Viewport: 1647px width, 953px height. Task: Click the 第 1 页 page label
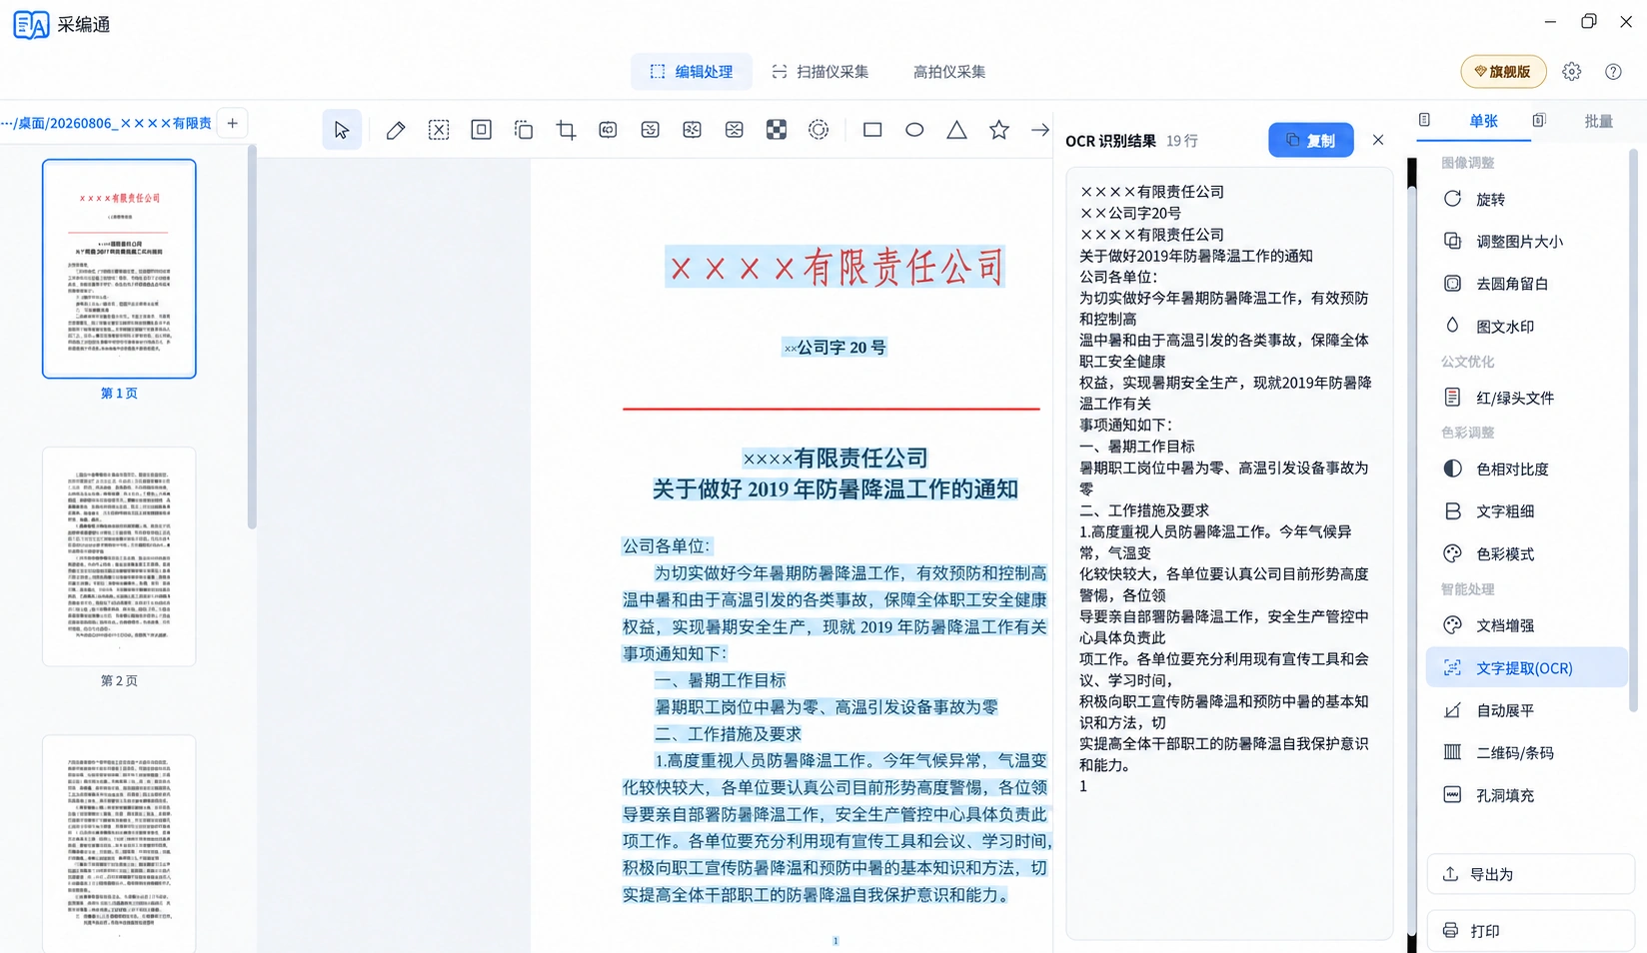pos(119,394)
